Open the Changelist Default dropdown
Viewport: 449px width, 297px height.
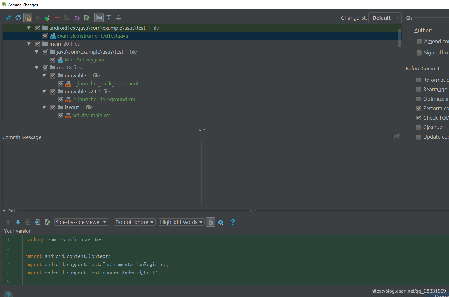385,18
